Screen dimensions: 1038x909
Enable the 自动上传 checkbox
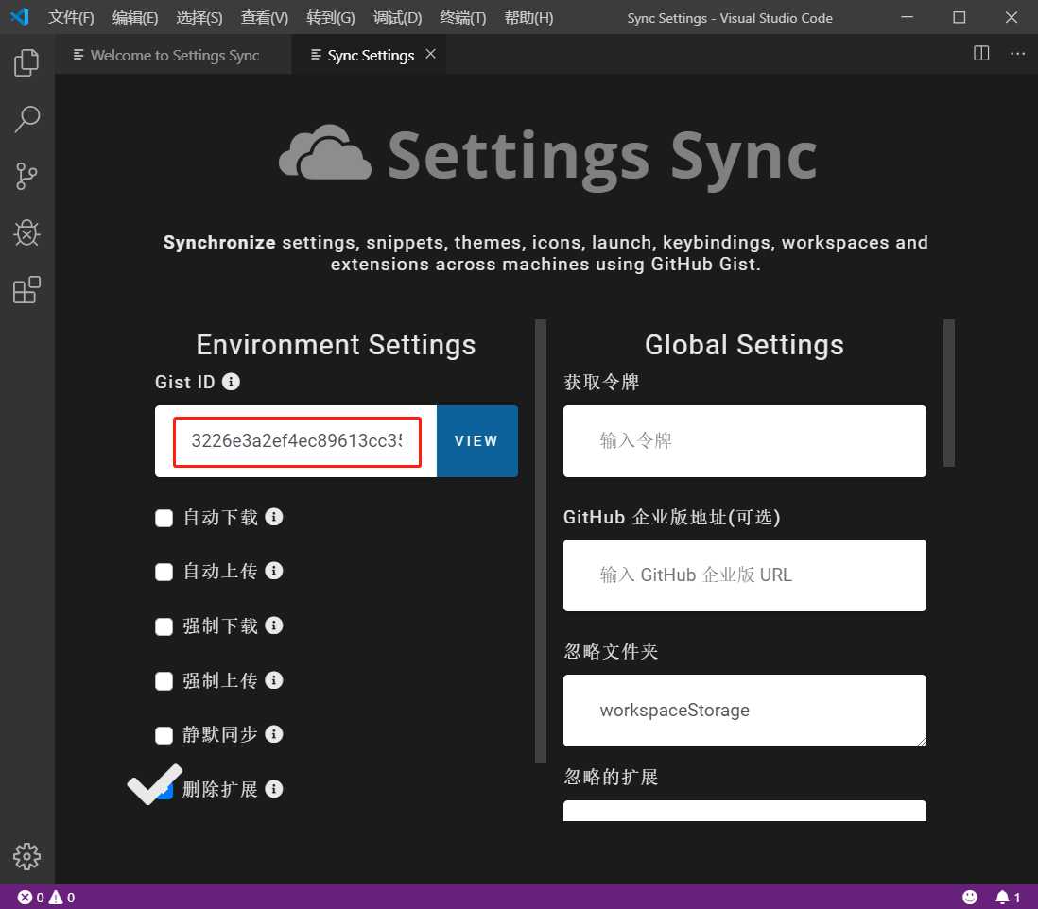(x=164, y=572)
